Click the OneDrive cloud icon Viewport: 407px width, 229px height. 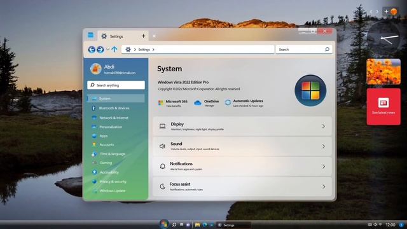tap(198, 103)
